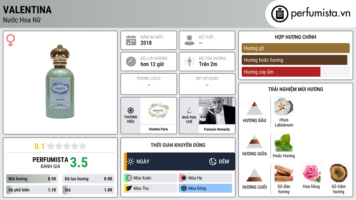Click the star badge icon above Thương hiệu
Viewport: 356px width, 200px height.
coord(131,110)
